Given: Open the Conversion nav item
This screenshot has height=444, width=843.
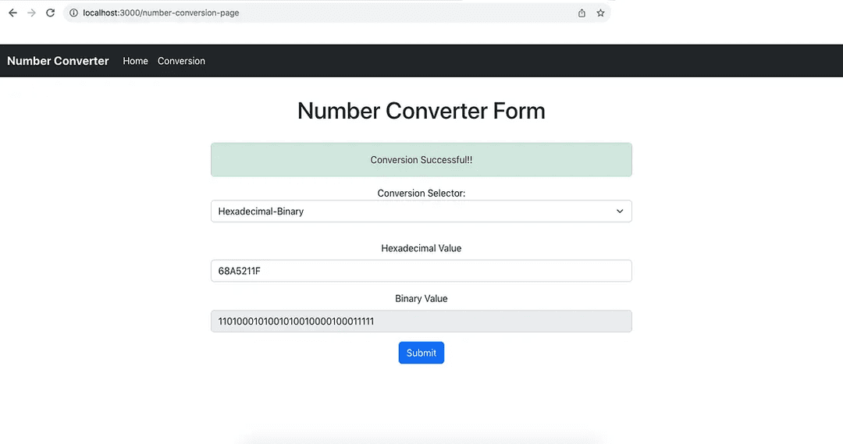Looking at the screenshot, I should click(x=181, y=61).
